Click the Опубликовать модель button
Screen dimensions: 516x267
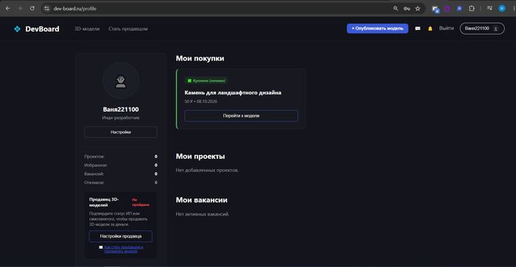(377, 29)
